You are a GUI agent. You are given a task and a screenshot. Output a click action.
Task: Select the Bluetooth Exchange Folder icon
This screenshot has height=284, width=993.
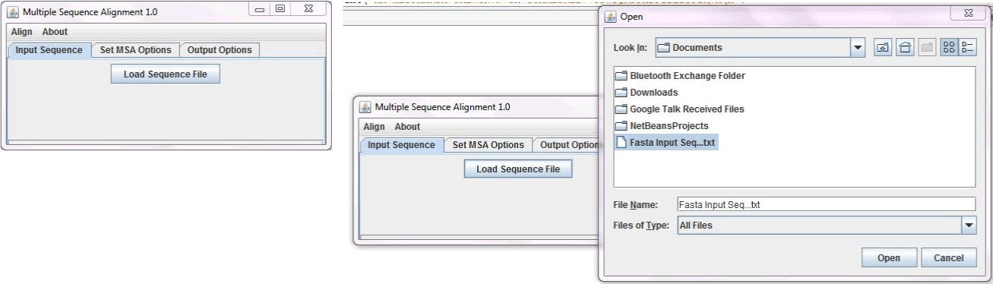[x=621, y=76]
